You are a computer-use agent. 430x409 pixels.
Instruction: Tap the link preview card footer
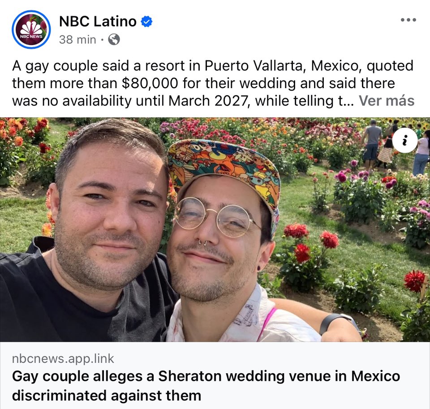[x=215, y=375]
